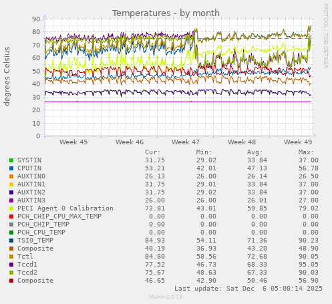Image resolution: width=332 pixels, height=304 pixels.
Task: Click the AUXTIN3 legend label
Action: coord(31,200)
